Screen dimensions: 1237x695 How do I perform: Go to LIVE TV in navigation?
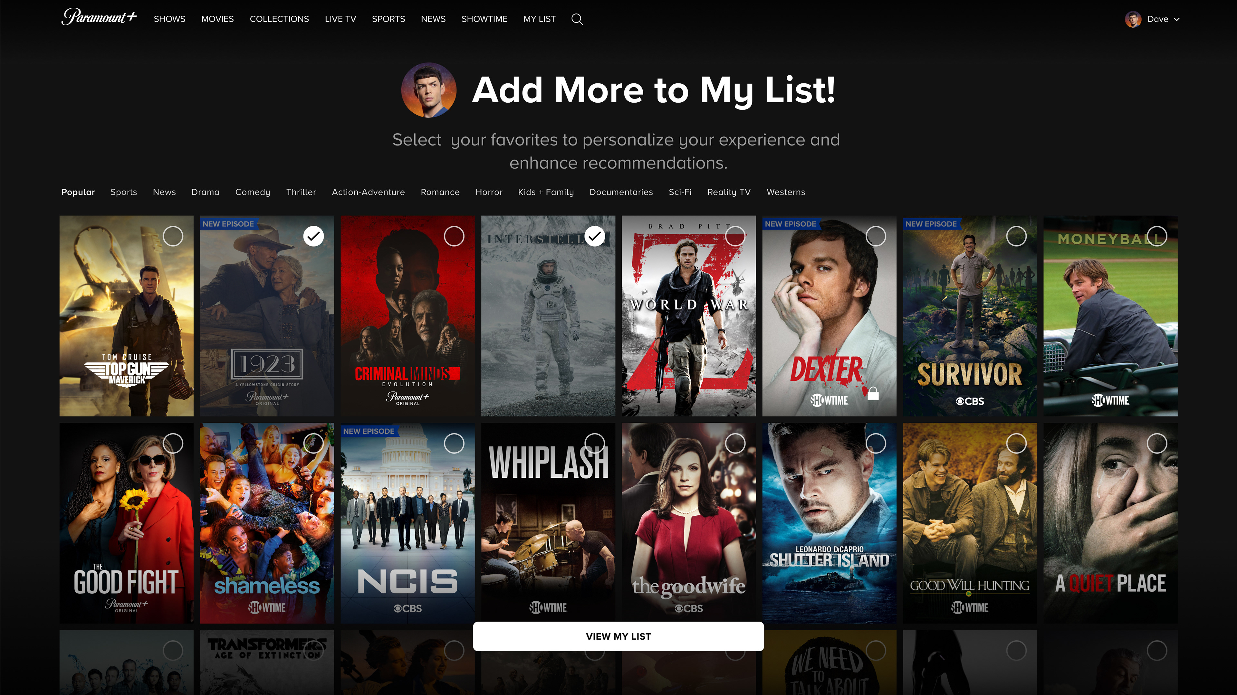click(x=340, y=19)
